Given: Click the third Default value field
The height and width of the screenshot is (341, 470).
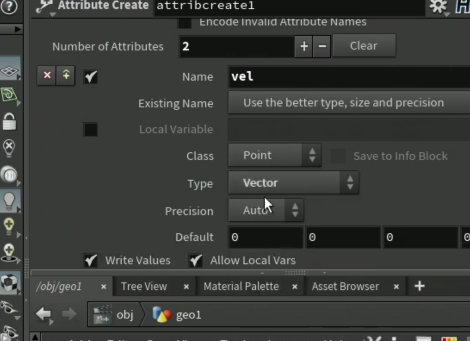Looking at the screenshot, I should pyautogui.click(x=421, y=238).
